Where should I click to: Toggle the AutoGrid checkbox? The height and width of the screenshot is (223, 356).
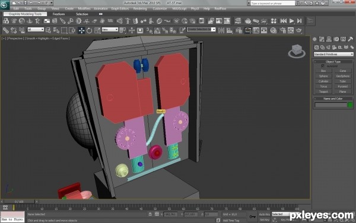tap(323, 66)
